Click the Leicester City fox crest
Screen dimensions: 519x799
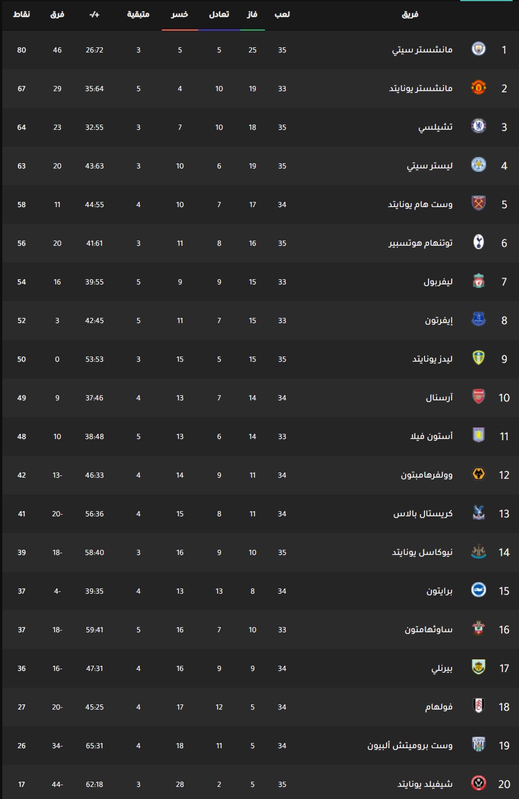point(479,165)
